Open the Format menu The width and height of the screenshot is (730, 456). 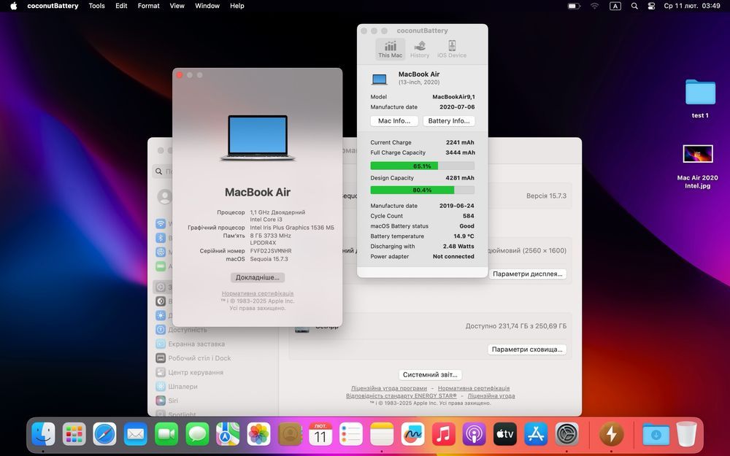pyautogui.click(x=148, y=6)
